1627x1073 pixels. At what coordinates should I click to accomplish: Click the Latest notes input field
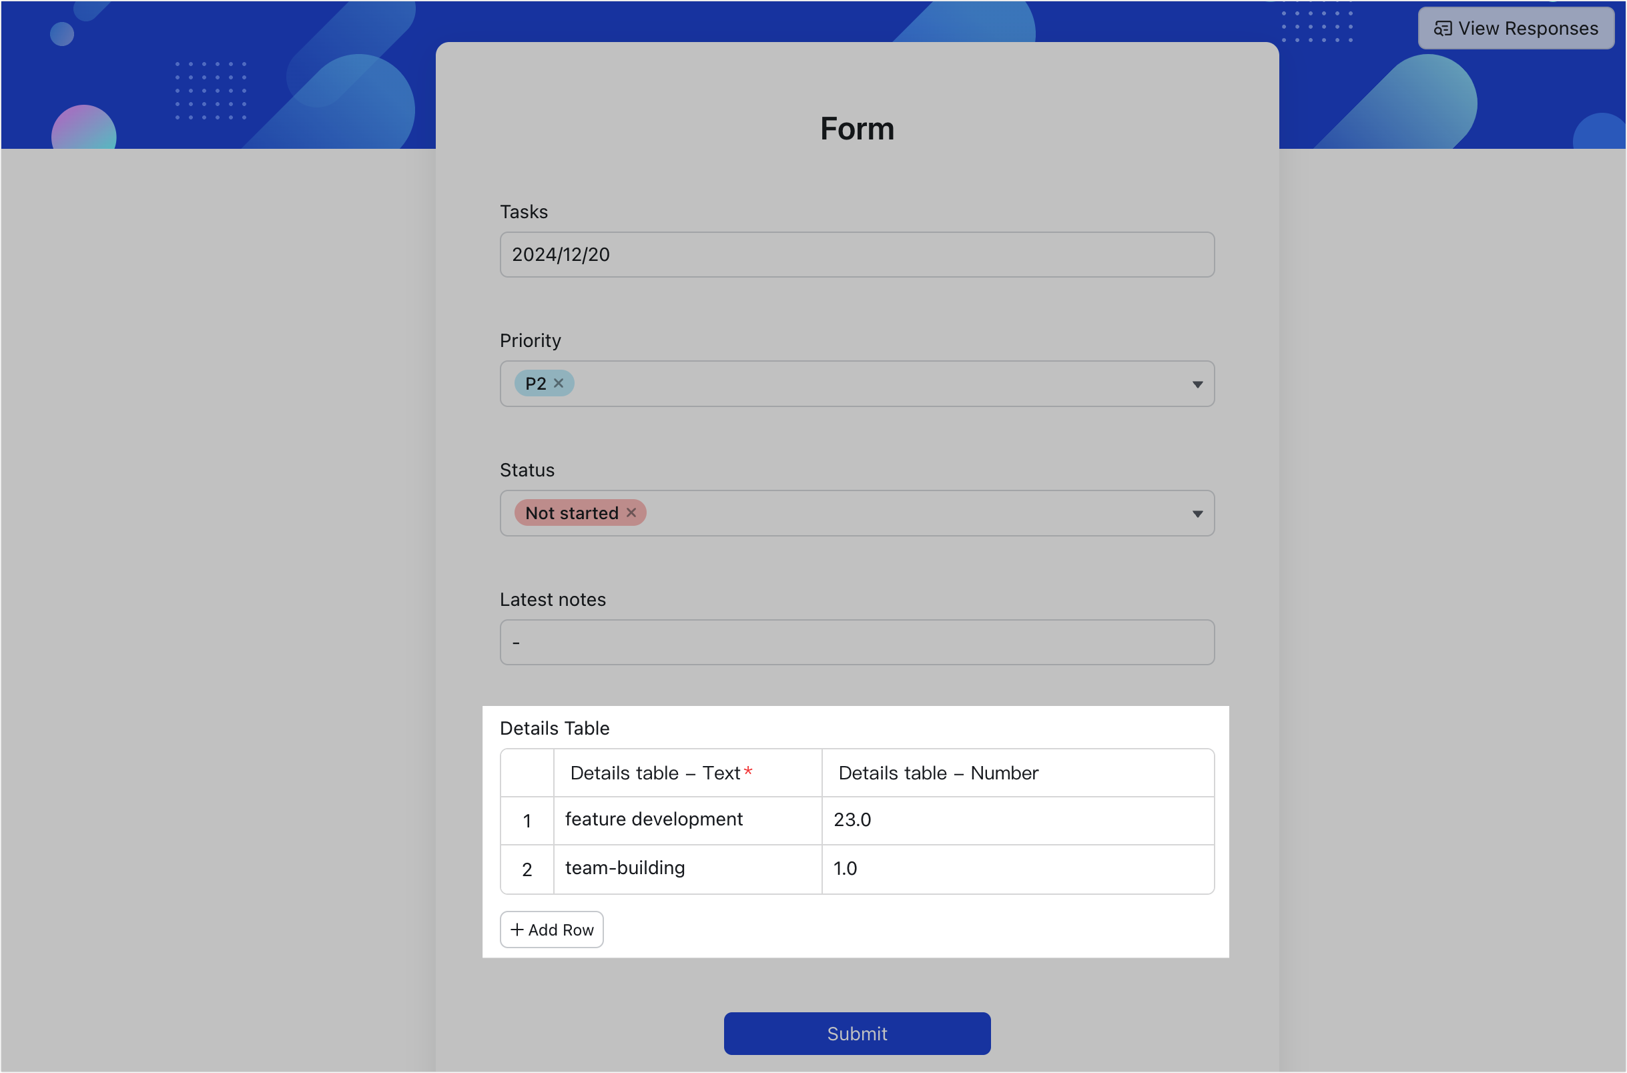pyautogui.click(x=857, y=643)
